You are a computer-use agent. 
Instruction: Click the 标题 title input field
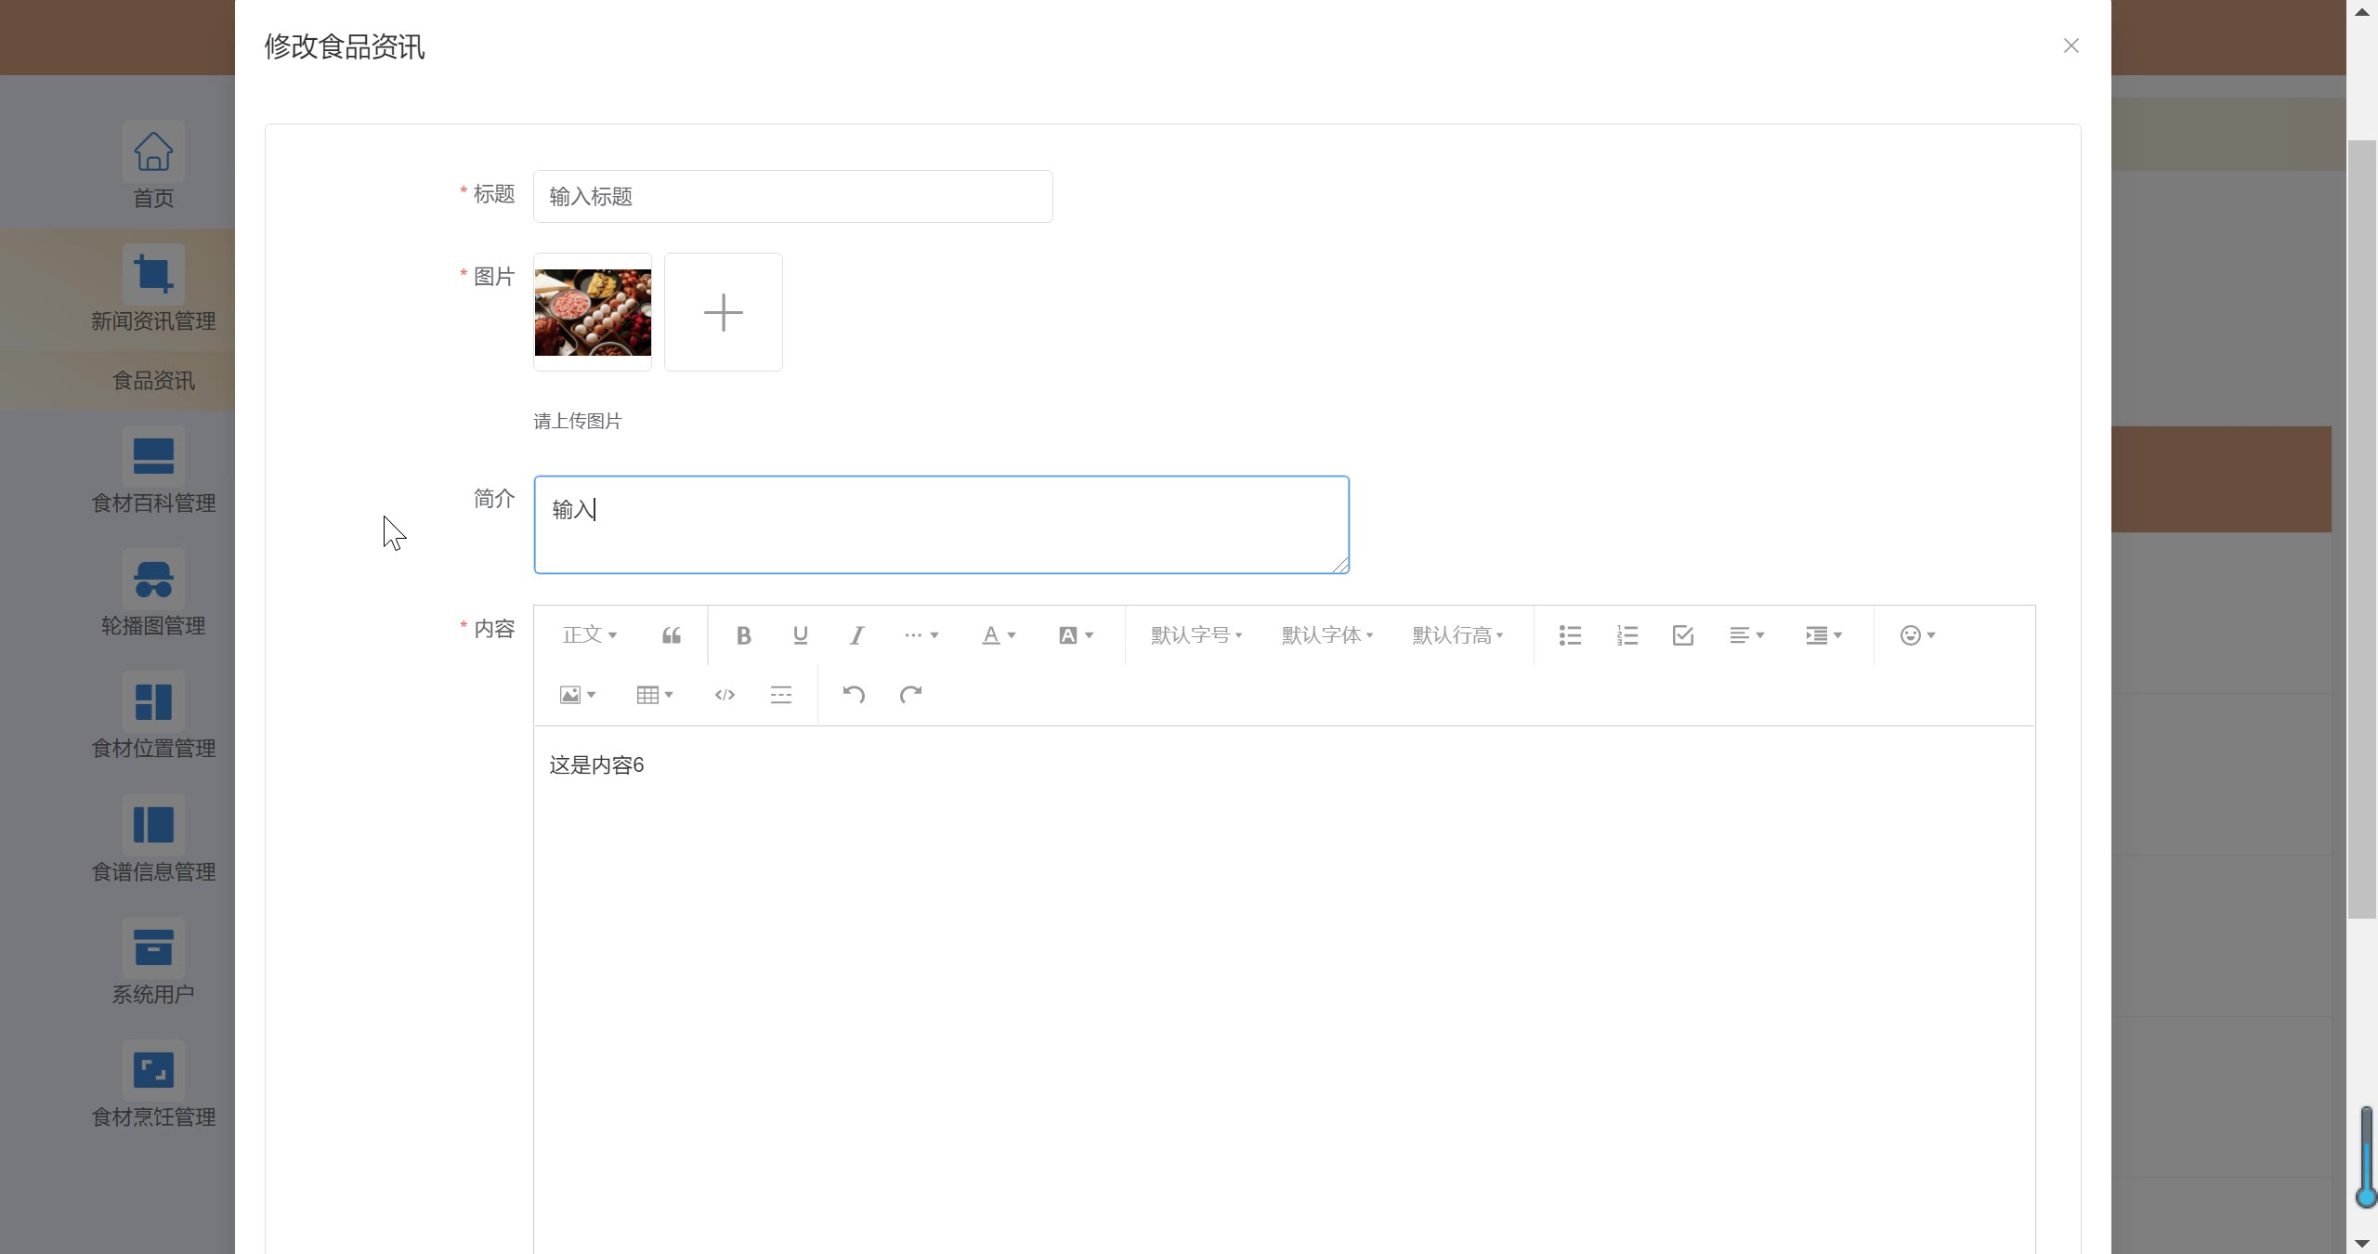click(x=792, y=196)
